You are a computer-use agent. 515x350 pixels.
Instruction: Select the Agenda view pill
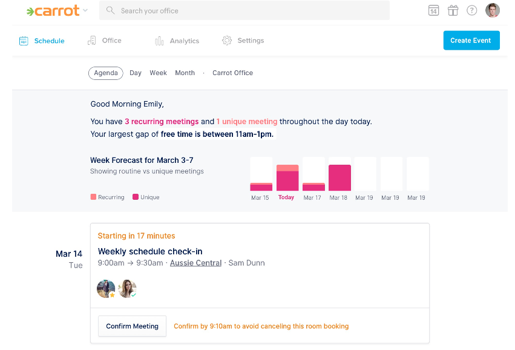[x=106, y=73]
